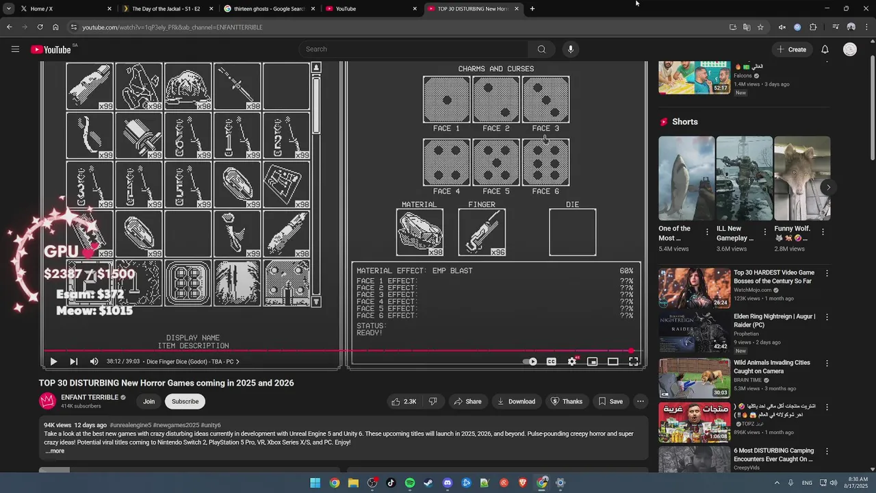Switch to the plain YouTube tab
Image resolution: width=876 pixels, height=493 pixels.
coord(372,9)
